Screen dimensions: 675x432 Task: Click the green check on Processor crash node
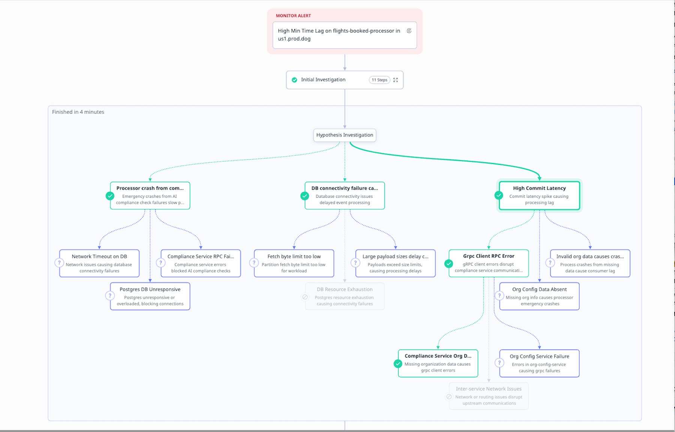click(110, 196)
